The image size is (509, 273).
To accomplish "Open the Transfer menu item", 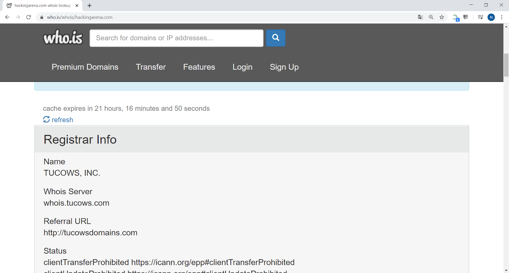I will [151, 67].
